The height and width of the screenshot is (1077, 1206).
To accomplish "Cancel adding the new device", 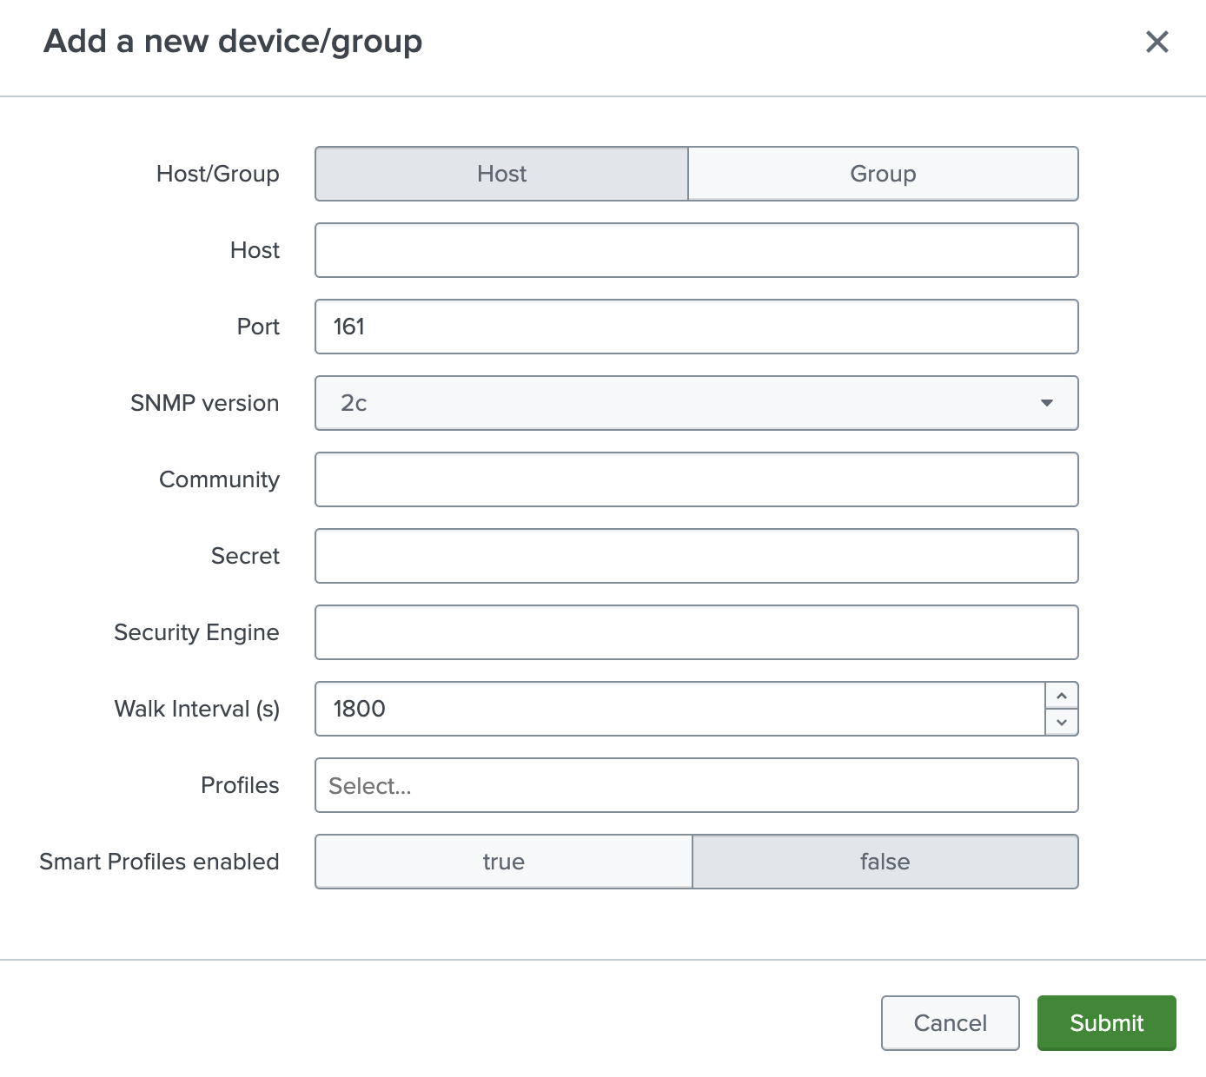I will [x=950, y=1023].
